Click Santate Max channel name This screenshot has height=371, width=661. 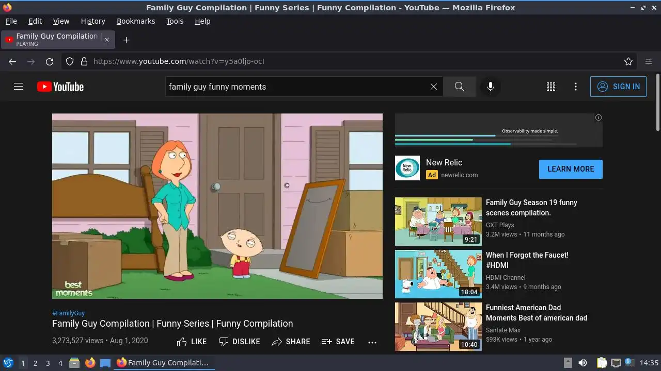(503, 330)
